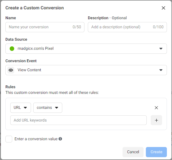Click the caret arrow in the URL dropdown

click(26, 108)
